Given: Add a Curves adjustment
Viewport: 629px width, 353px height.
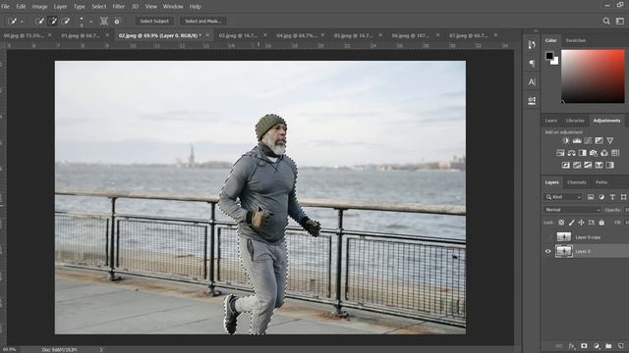Looking at the screenshot, I should (x=588, y=141).
